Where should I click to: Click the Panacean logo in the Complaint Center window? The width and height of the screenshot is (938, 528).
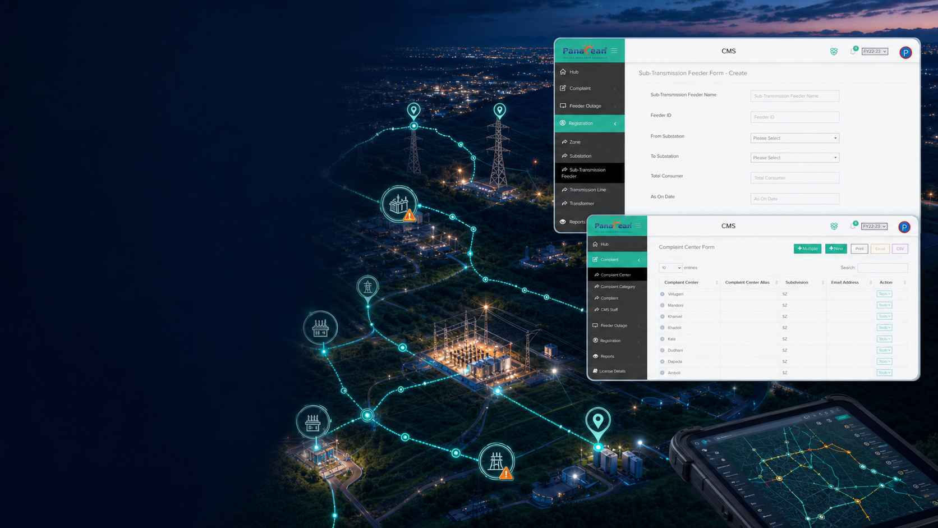point(613,226)
